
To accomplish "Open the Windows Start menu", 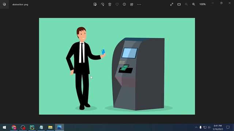I will pyautogui.click(x=4, y=127).
